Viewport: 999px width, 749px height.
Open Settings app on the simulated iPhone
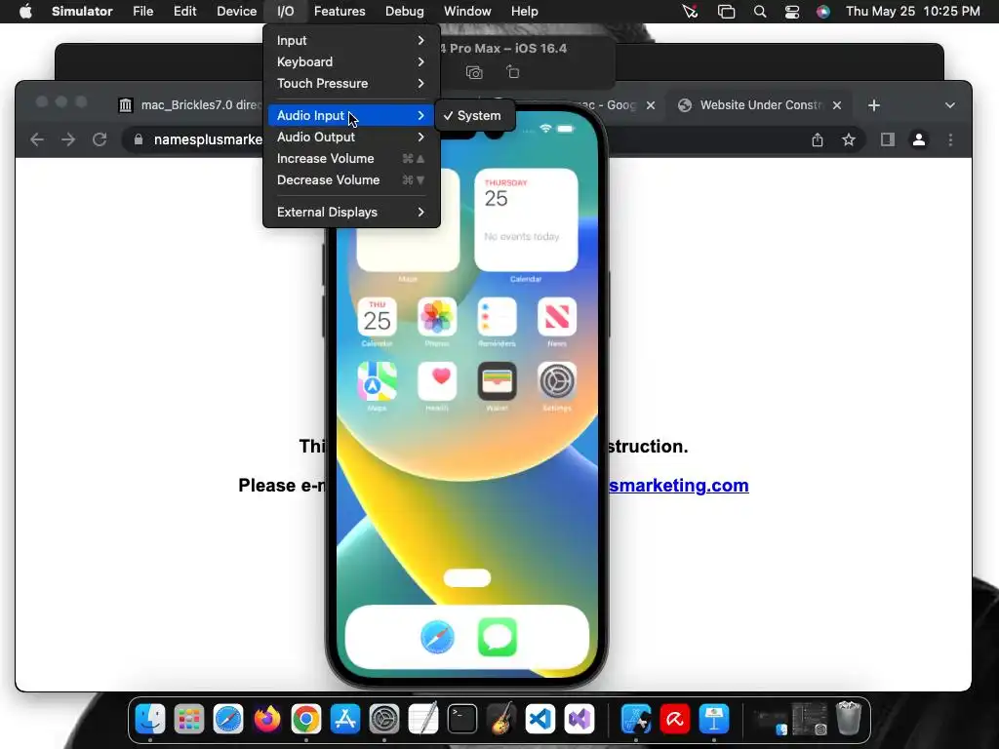coord(557,381)
